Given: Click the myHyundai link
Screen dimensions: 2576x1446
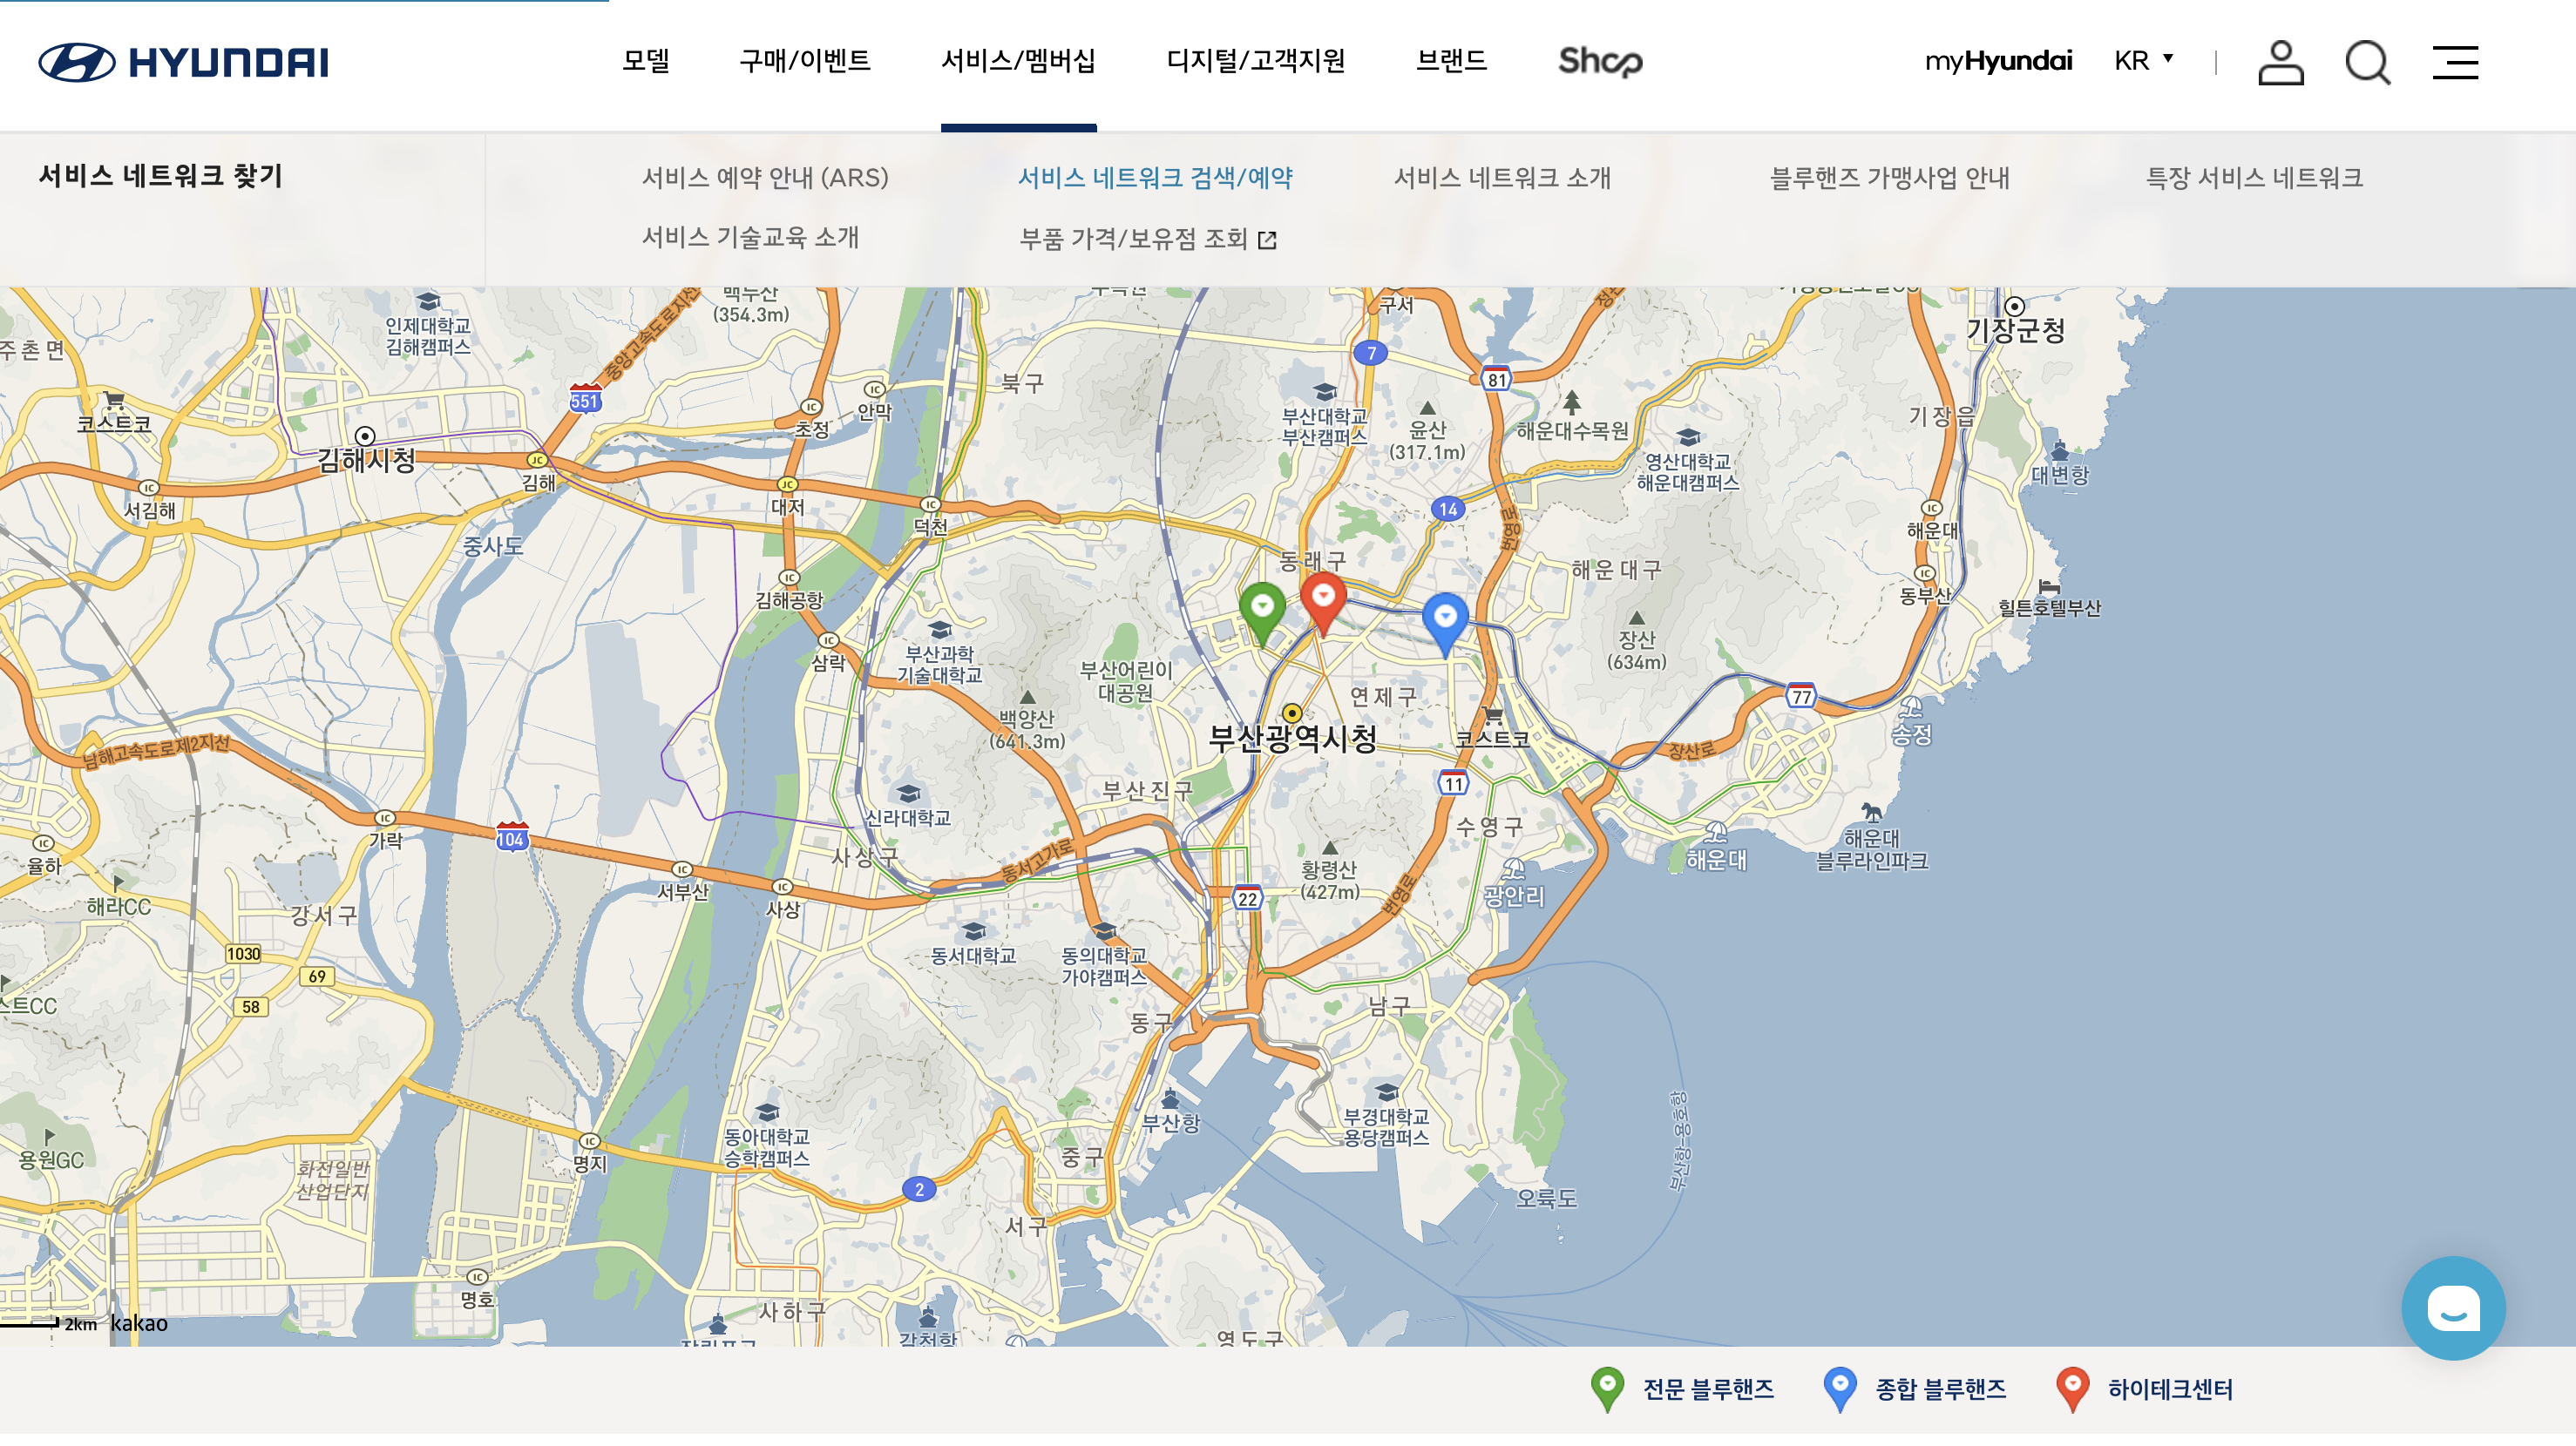Looking at the screenshot, I should coord(1998,61).
